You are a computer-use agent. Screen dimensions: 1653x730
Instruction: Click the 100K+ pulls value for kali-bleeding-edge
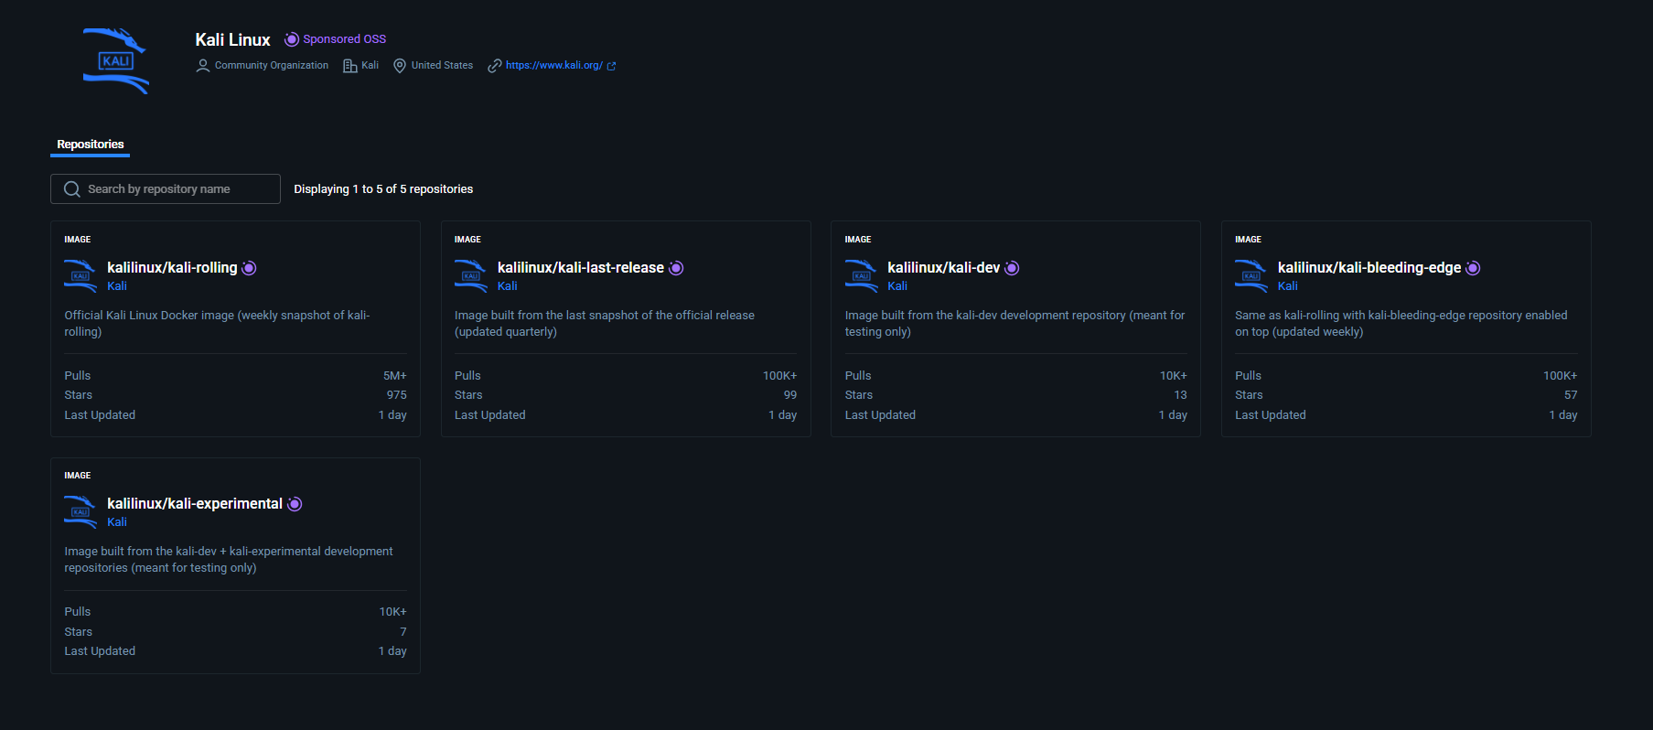tap(1561, 376)
